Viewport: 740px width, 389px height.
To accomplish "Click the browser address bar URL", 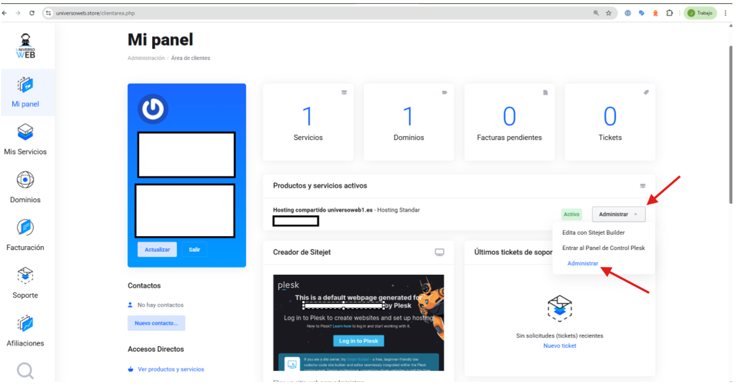I will (x=96, y=13).
